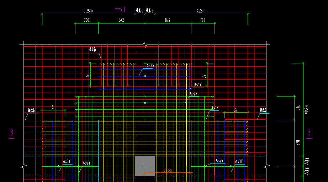Click the gray column square
Image resolution: width=328 pixels, height=182 pixels.
point(145,166)
